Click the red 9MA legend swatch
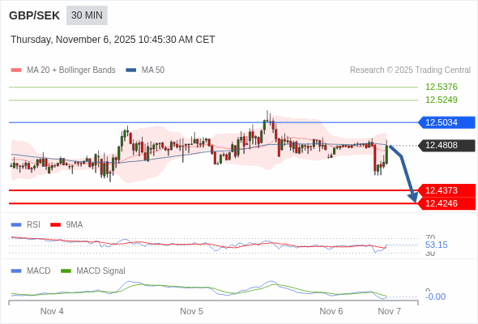 click(x=55, y=225)
